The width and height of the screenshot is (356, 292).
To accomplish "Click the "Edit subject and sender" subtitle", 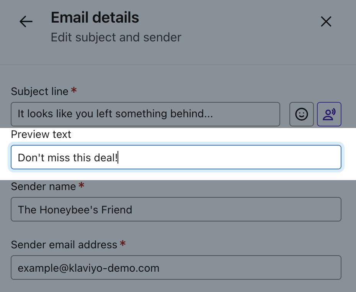I will pyautogui.click(x=116, y=38).
